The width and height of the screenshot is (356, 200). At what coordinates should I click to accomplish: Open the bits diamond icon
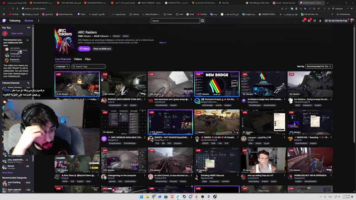(320, 21)
